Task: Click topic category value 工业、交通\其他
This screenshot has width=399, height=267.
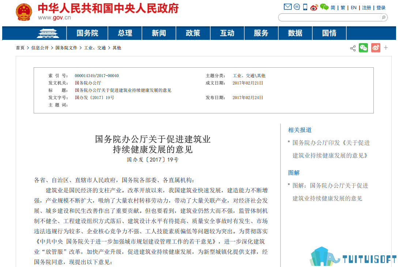Action: [249, 76]
